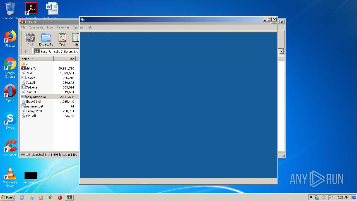Click the Windows Start button
357x201 pixels.
8,197
